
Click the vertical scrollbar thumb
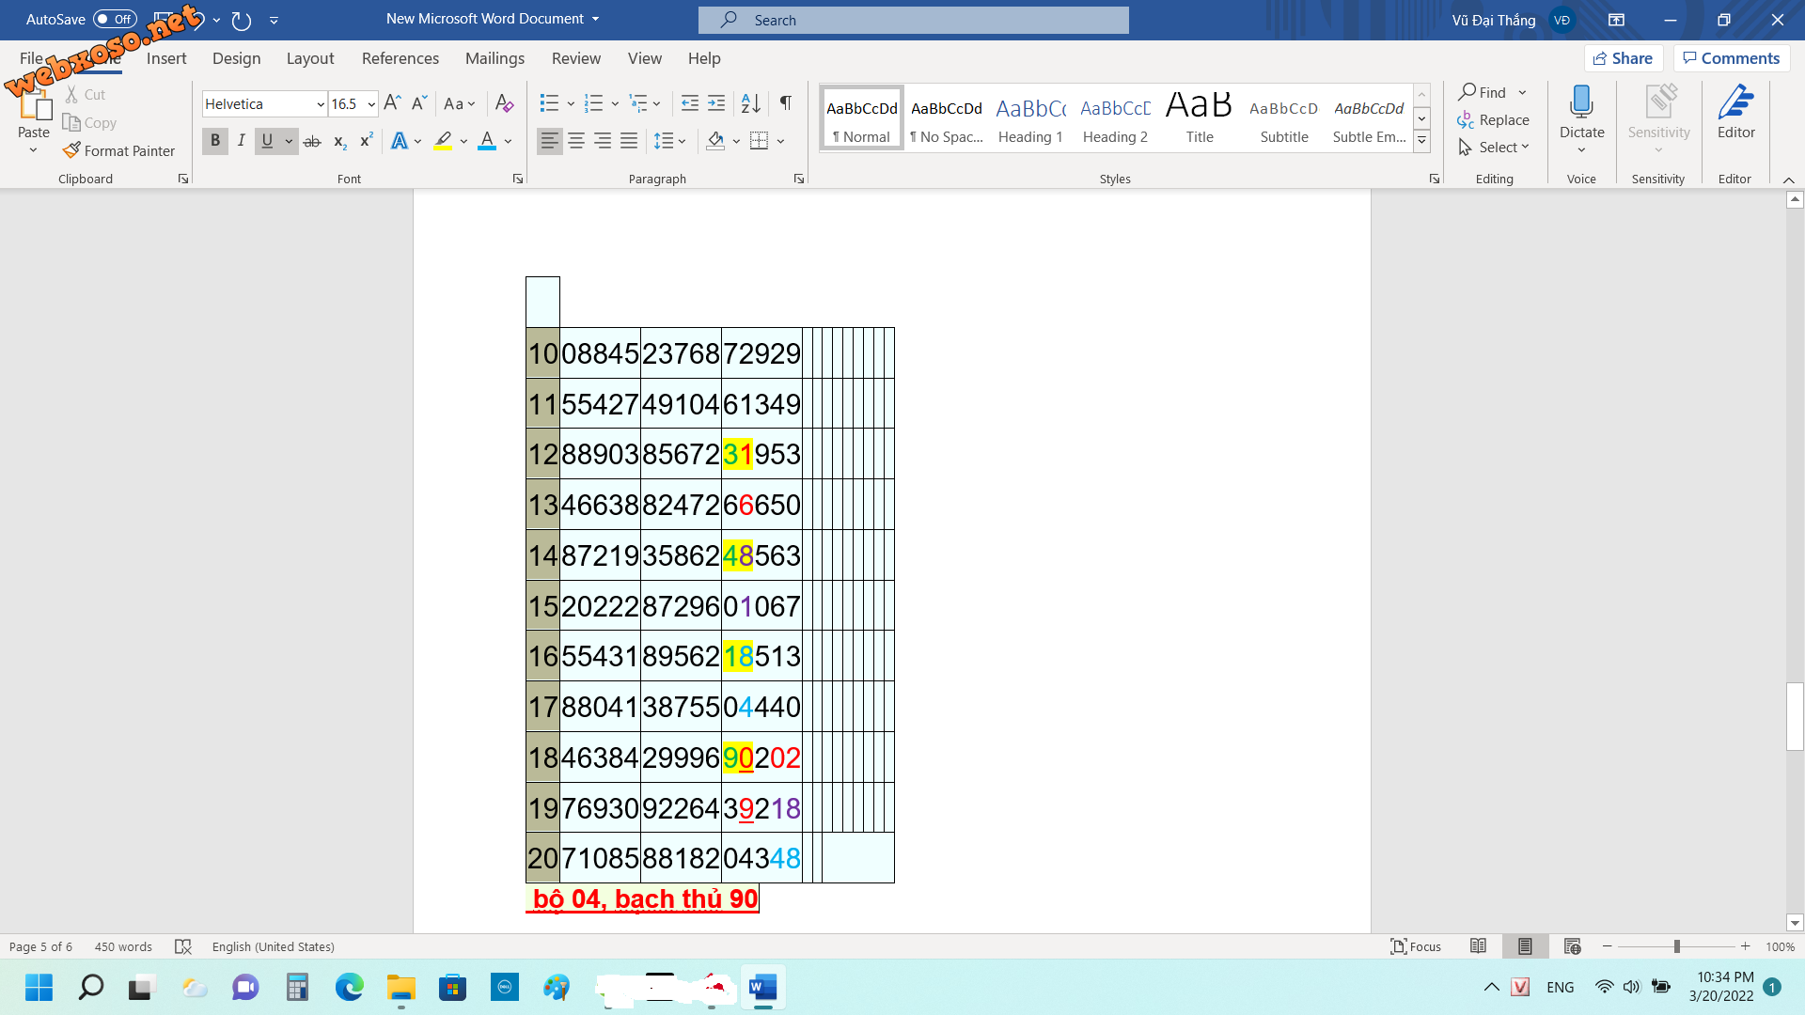1795,716
